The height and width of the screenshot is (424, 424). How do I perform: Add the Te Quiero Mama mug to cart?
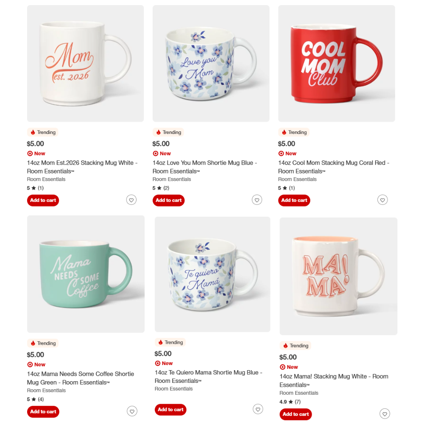tap(170, 410)
